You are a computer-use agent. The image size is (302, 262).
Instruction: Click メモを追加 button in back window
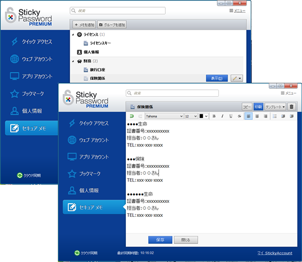[x=85, y=25]
